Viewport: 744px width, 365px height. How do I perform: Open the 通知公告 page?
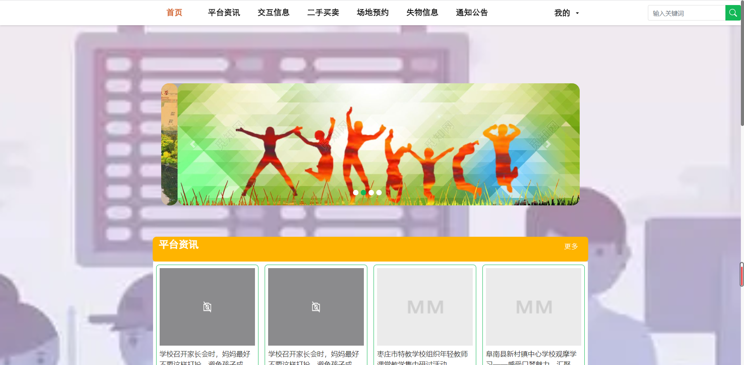[472, 12]
